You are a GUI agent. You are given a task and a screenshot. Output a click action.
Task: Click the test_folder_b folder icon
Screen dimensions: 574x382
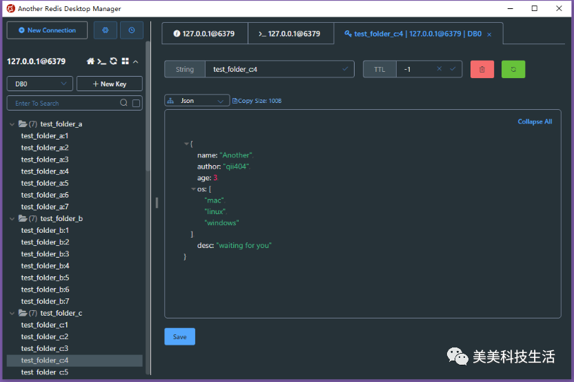(23, 218)
